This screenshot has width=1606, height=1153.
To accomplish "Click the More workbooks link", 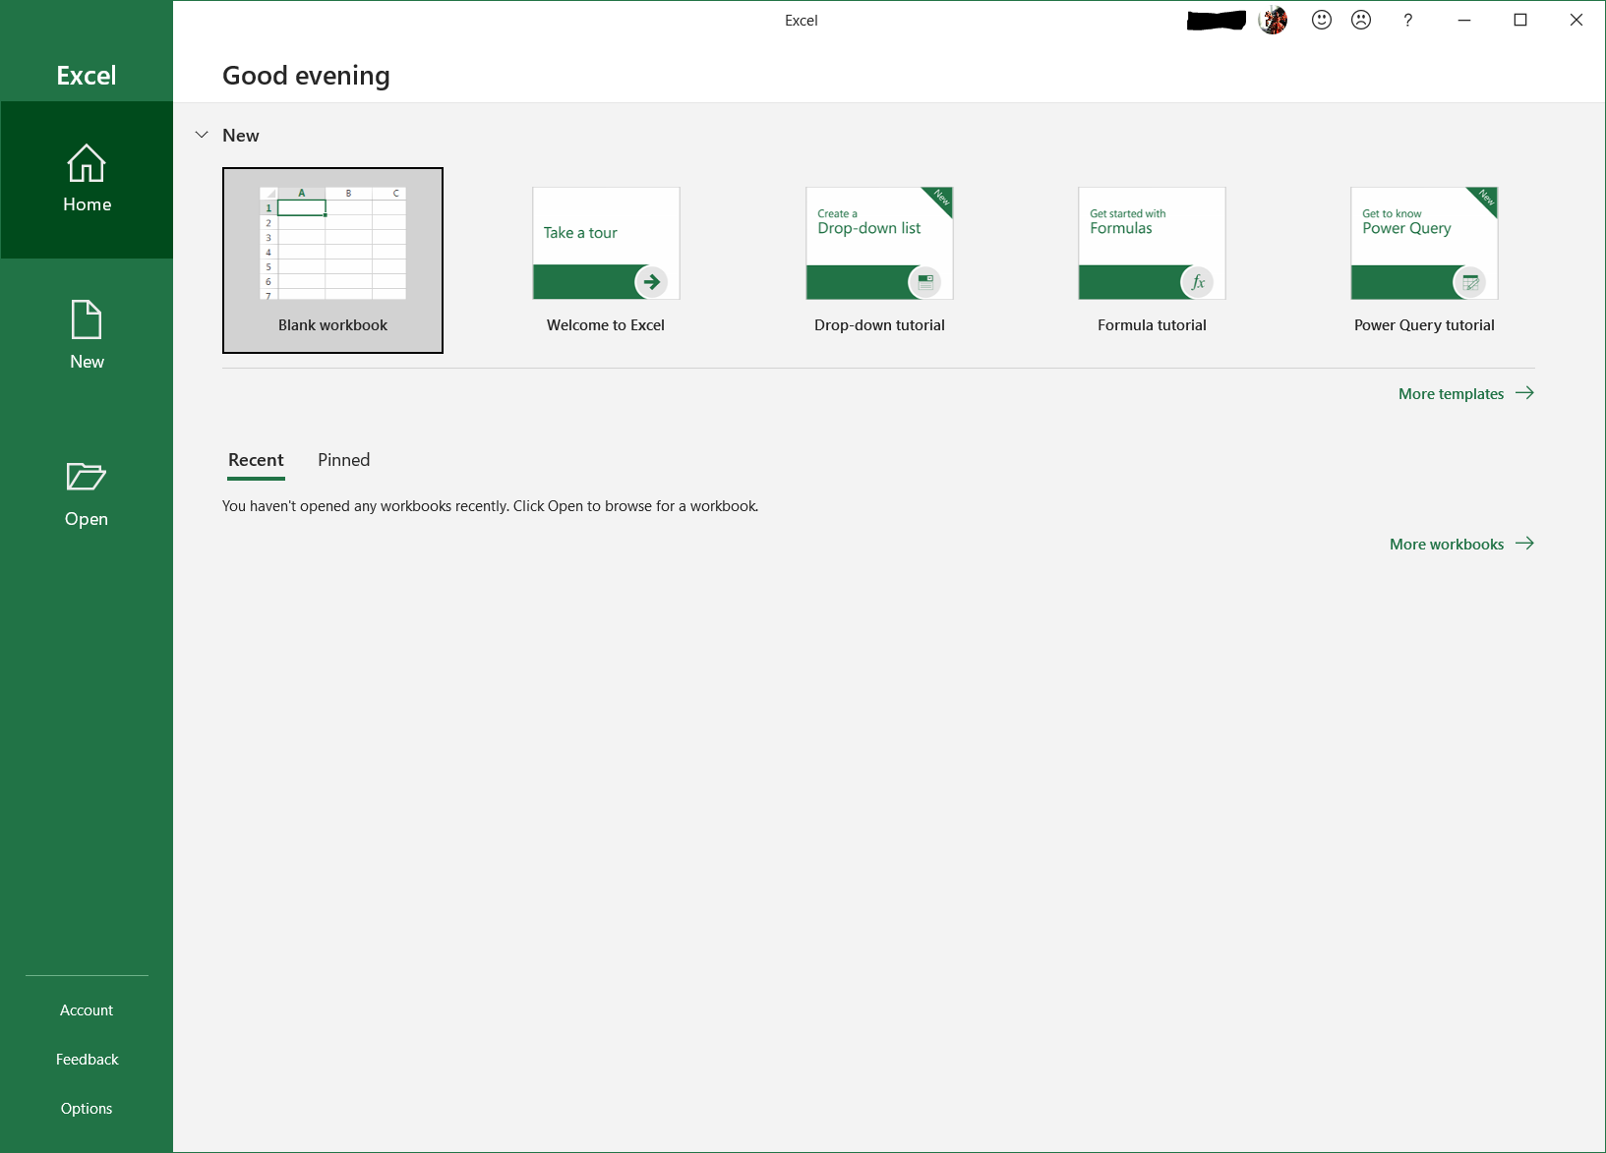I will pyautogui.click(x=1461, y=544).
